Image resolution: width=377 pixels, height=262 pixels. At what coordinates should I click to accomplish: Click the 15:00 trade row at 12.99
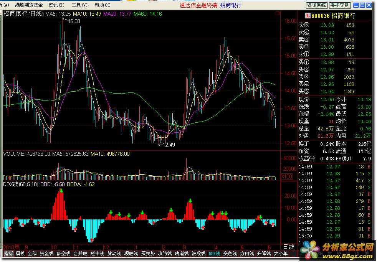(335, 236)
